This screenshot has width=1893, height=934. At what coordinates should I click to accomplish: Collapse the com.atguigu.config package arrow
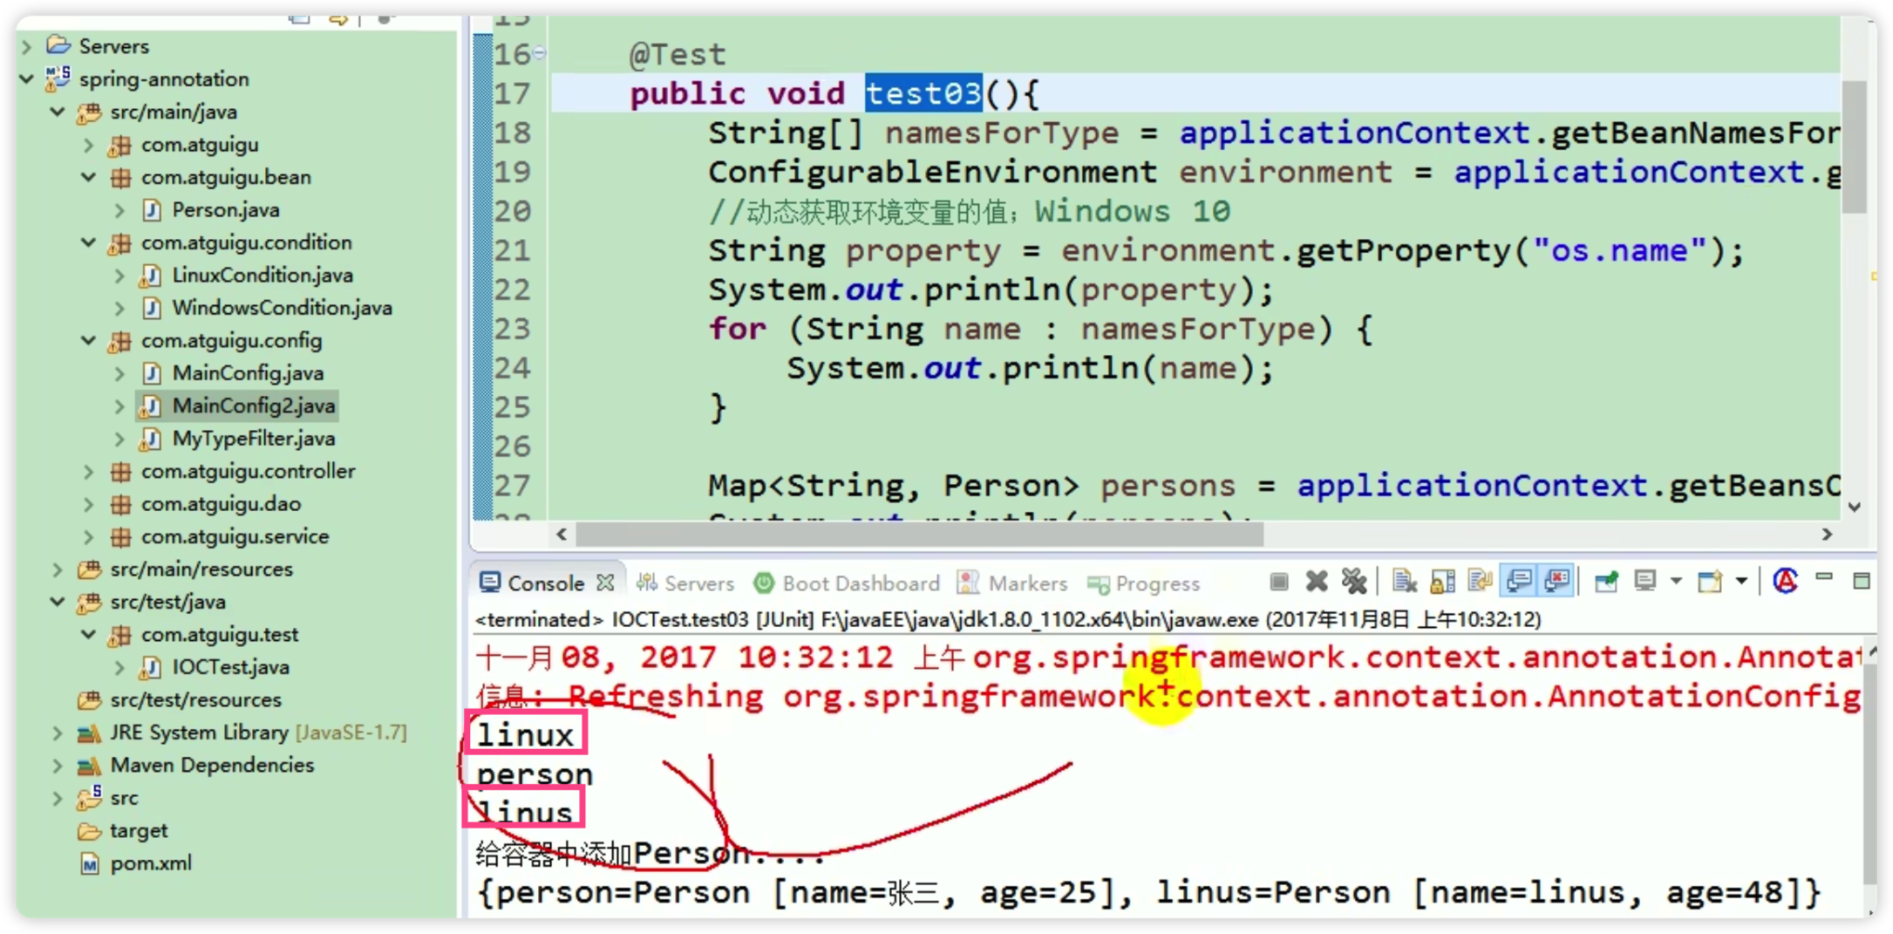89,340
